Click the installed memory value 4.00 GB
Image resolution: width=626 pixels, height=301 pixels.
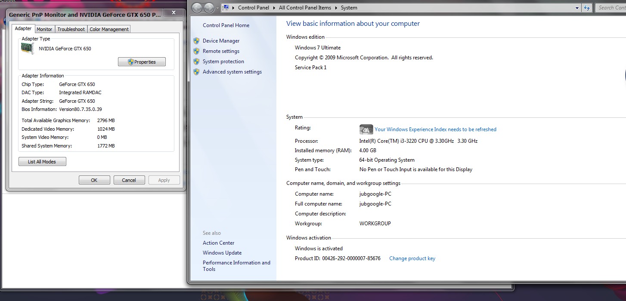coord(368,150)
